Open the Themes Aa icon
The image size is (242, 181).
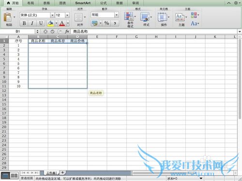click(x=180, y=17)
